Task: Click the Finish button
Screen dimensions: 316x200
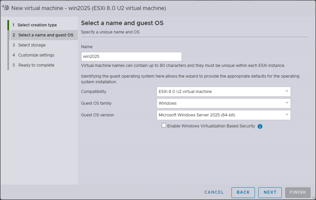Action: (298, 192)
